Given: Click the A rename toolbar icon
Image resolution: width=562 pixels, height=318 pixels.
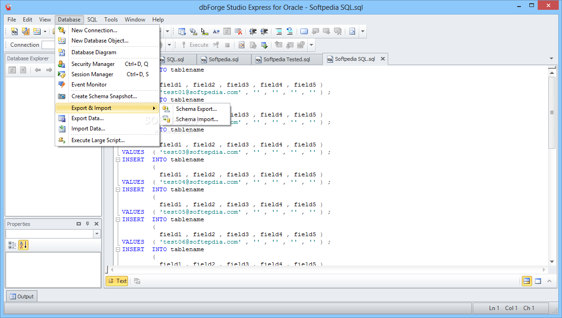Looking at the screenshot, I should pos(216,31).
